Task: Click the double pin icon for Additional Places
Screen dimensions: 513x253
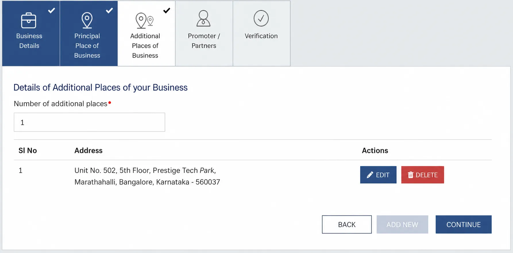Action: [x=144, y=20]
